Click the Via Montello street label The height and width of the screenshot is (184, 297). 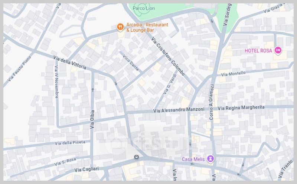234,74
